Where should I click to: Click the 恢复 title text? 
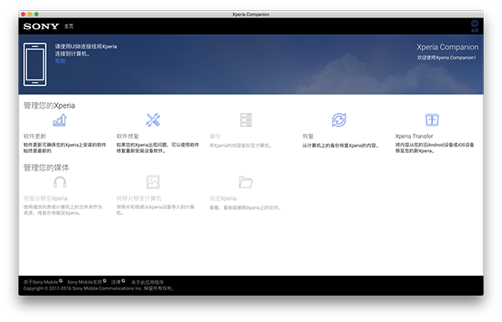click(x=308, y=136)
